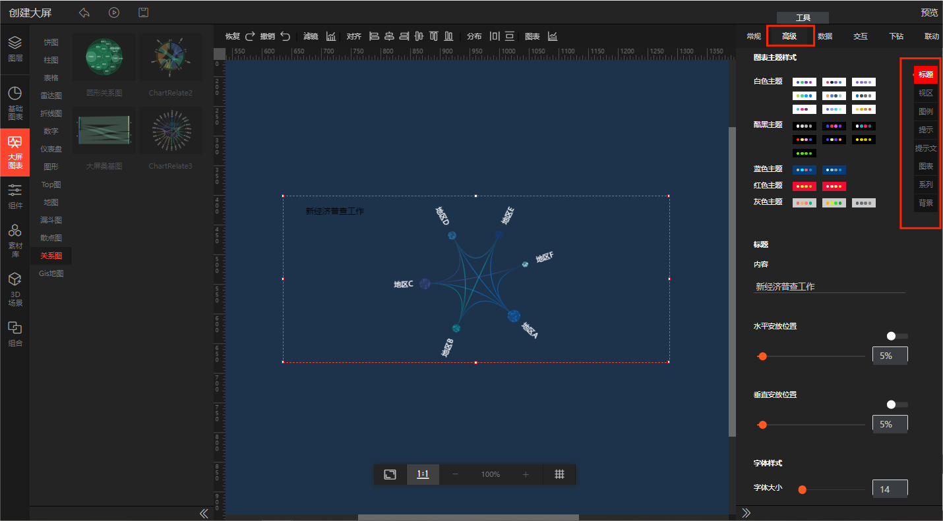Choose the Gis地图 chart category
Image resolution: width=943 pixels, height=521 pixels.
tap(51, 273)
